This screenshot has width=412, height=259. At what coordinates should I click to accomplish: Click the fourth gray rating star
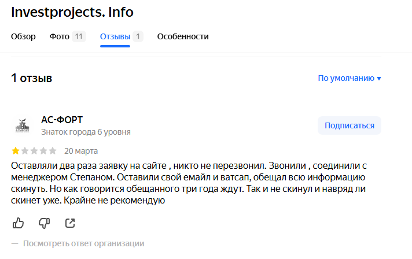(x=43, y=151)
